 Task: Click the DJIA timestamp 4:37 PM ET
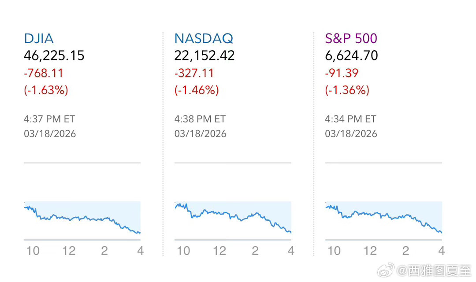pos(49,119)
